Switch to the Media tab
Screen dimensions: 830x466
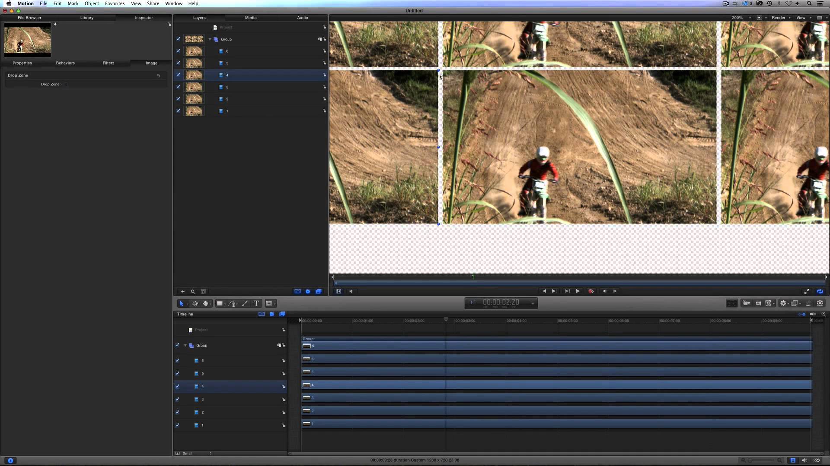251,18
